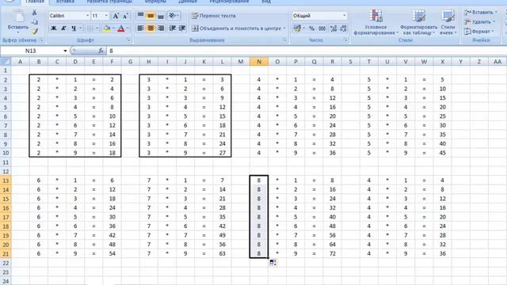The height and width of the screenshot is (285, 507).
Task: Switch to the Вставка tab
Action: [x=65, y=2]
